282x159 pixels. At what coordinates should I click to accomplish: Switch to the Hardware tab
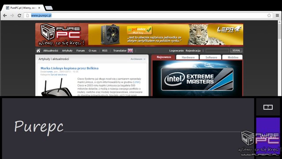(x=188, y=57)
